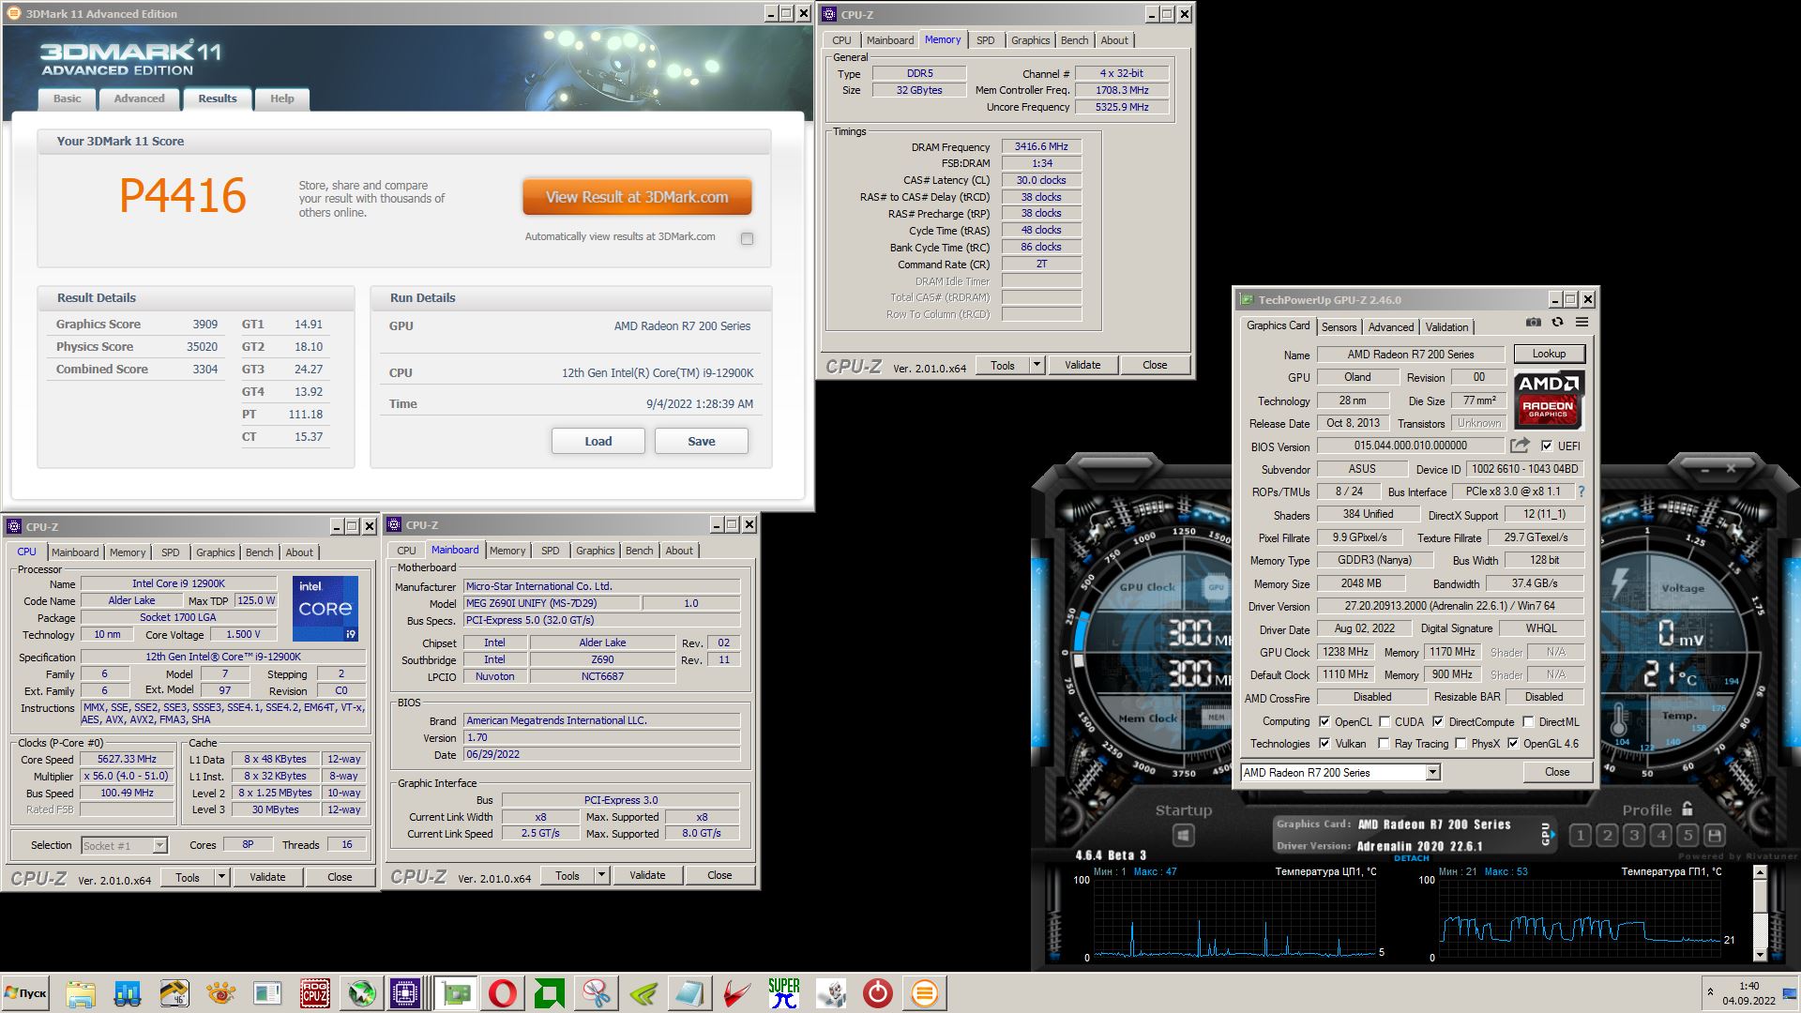This screenshot has height=1013, width=1801.
Task: Click the Bus Interface question mark icon
Action: 1582,491
